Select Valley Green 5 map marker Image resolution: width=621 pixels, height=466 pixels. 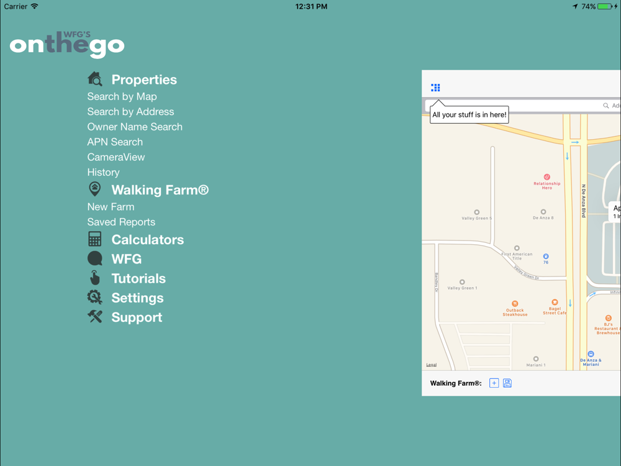click(477, 212)
